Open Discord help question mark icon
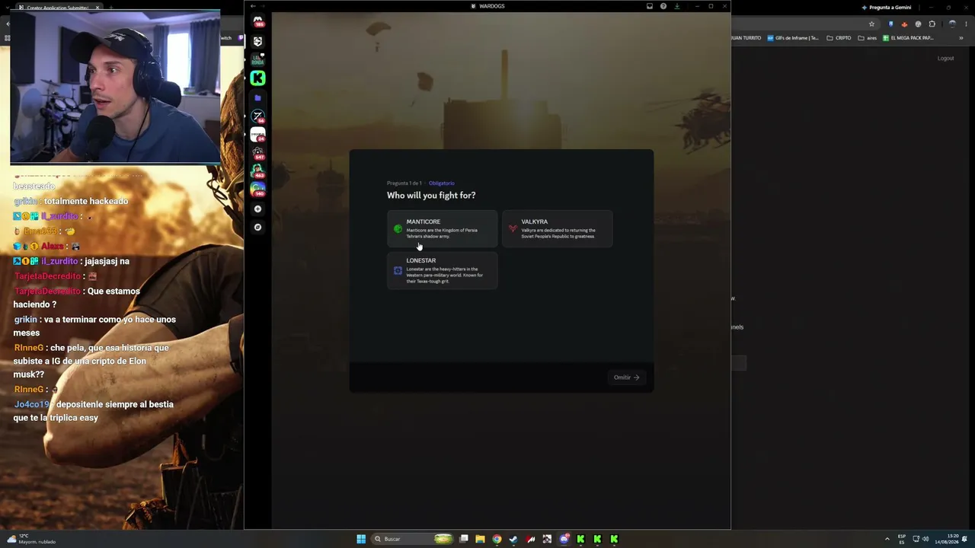The height and width of the screenshot is (548, 975). tap(663, 6)
